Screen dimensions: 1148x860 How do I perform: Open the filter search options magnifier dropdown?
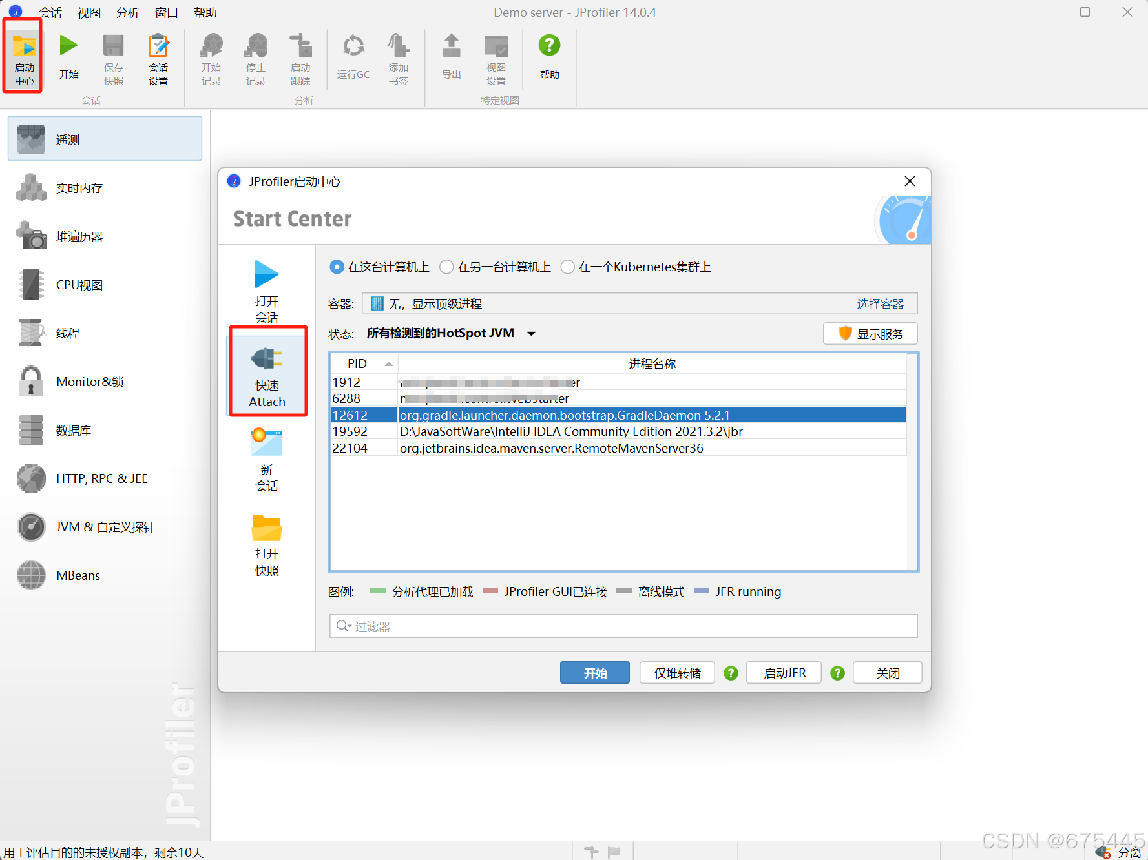[344, 626]
